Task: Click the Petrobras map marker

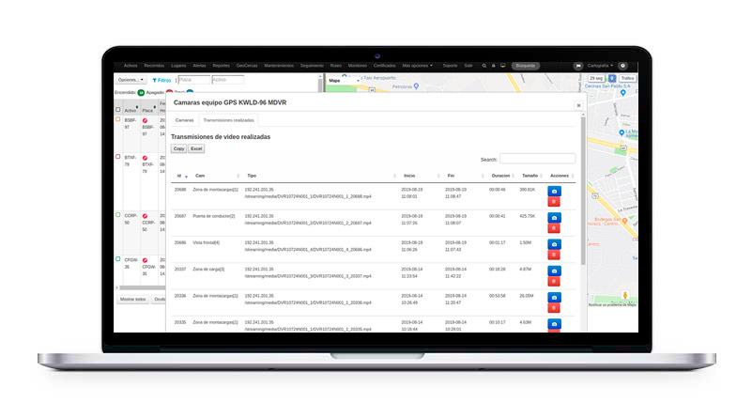Action: (x=416, y=86)
